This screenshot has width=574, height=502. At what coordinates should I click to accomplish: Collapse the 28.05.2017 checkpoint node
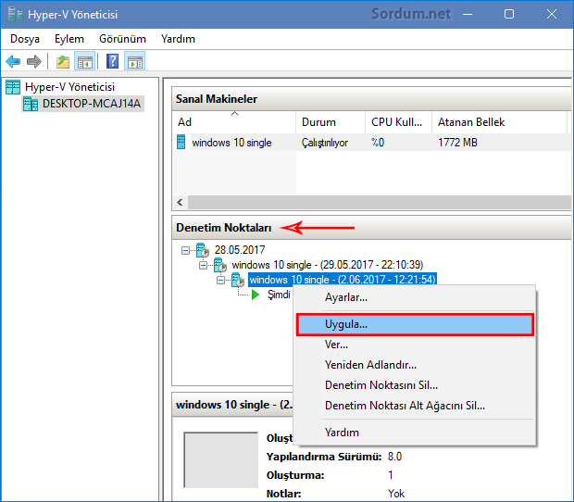click(x=185, y=250)
